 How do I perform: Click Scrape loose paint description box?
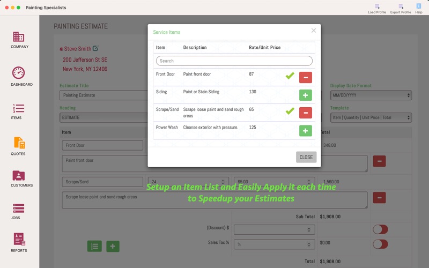point(214,200)
